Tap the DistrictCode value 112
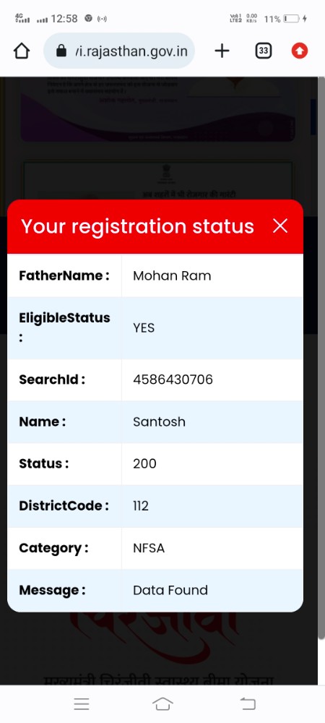 click(x=140, y=506)
